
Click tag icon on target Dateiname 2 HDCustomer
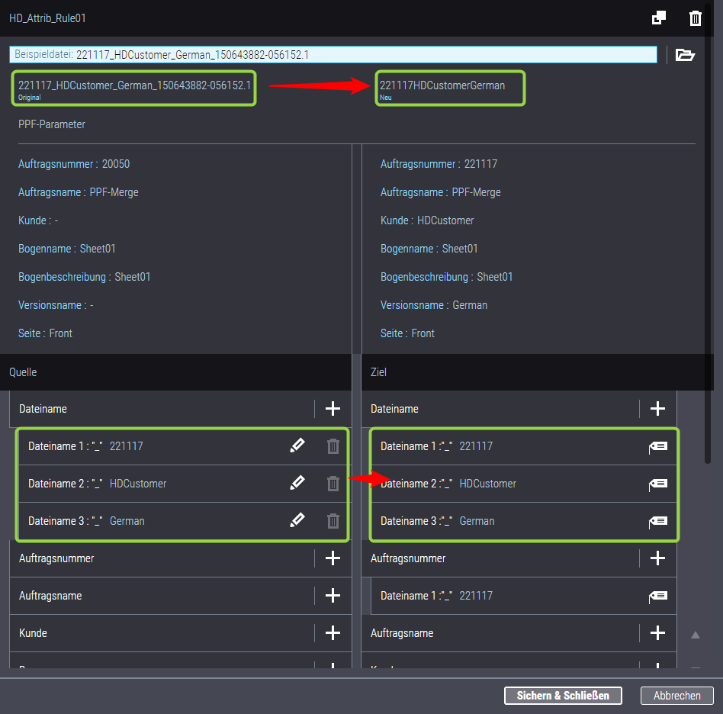(658, 484)
